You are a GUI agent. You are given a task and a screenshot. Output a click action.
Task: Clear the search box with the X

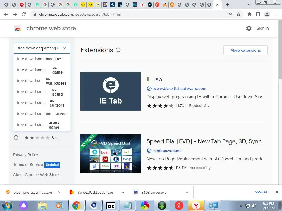[x=64, y=48]
